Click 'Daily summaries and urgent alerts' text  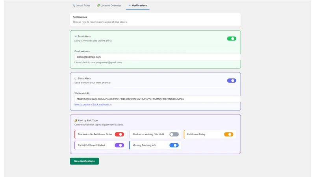point(93,41)
